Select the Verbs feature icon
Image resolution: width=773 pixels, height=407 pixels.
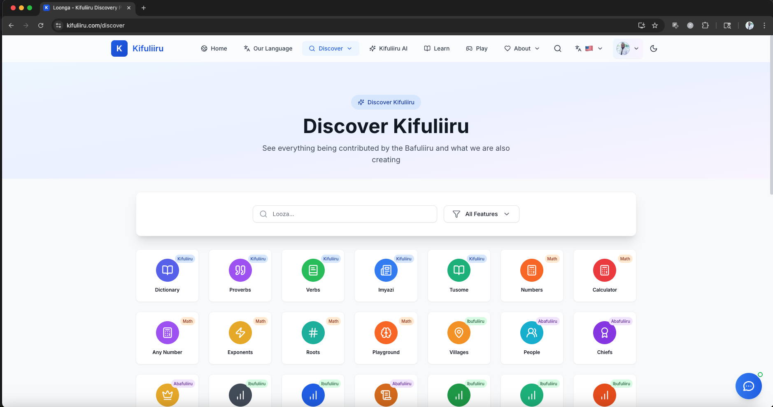[x=313, y=270]
